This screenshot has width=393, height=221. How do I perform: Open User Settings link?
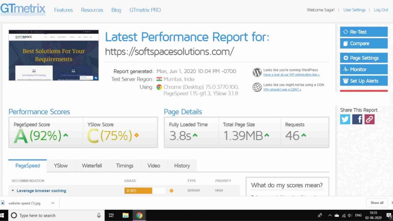[354, 10]
